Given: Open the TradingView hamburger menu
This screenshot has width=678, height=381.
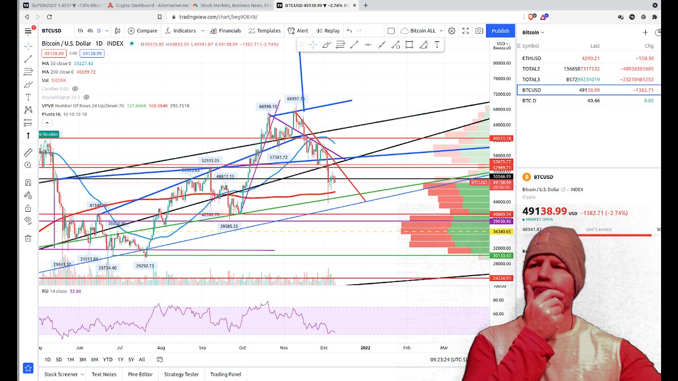Looking at the screenshot, I should point(28,31).
